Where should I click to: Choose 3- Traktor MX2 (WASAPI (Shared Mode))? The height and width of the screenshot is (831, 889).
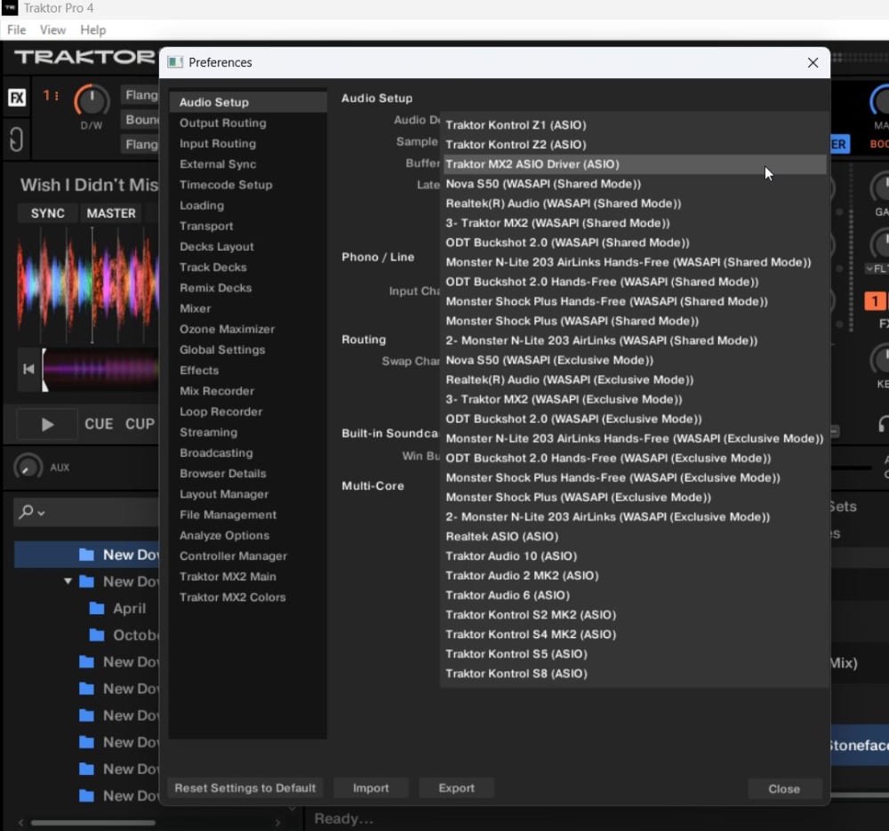coord(633,223)
